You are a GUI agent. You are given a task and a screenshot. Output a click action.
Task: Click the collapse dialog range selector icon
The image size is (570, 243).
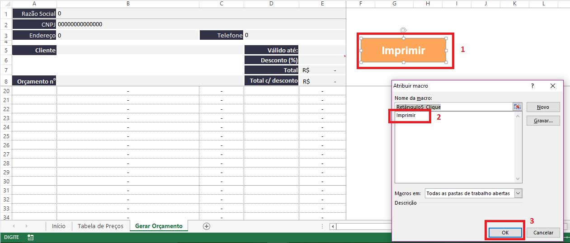pos(517,107)
